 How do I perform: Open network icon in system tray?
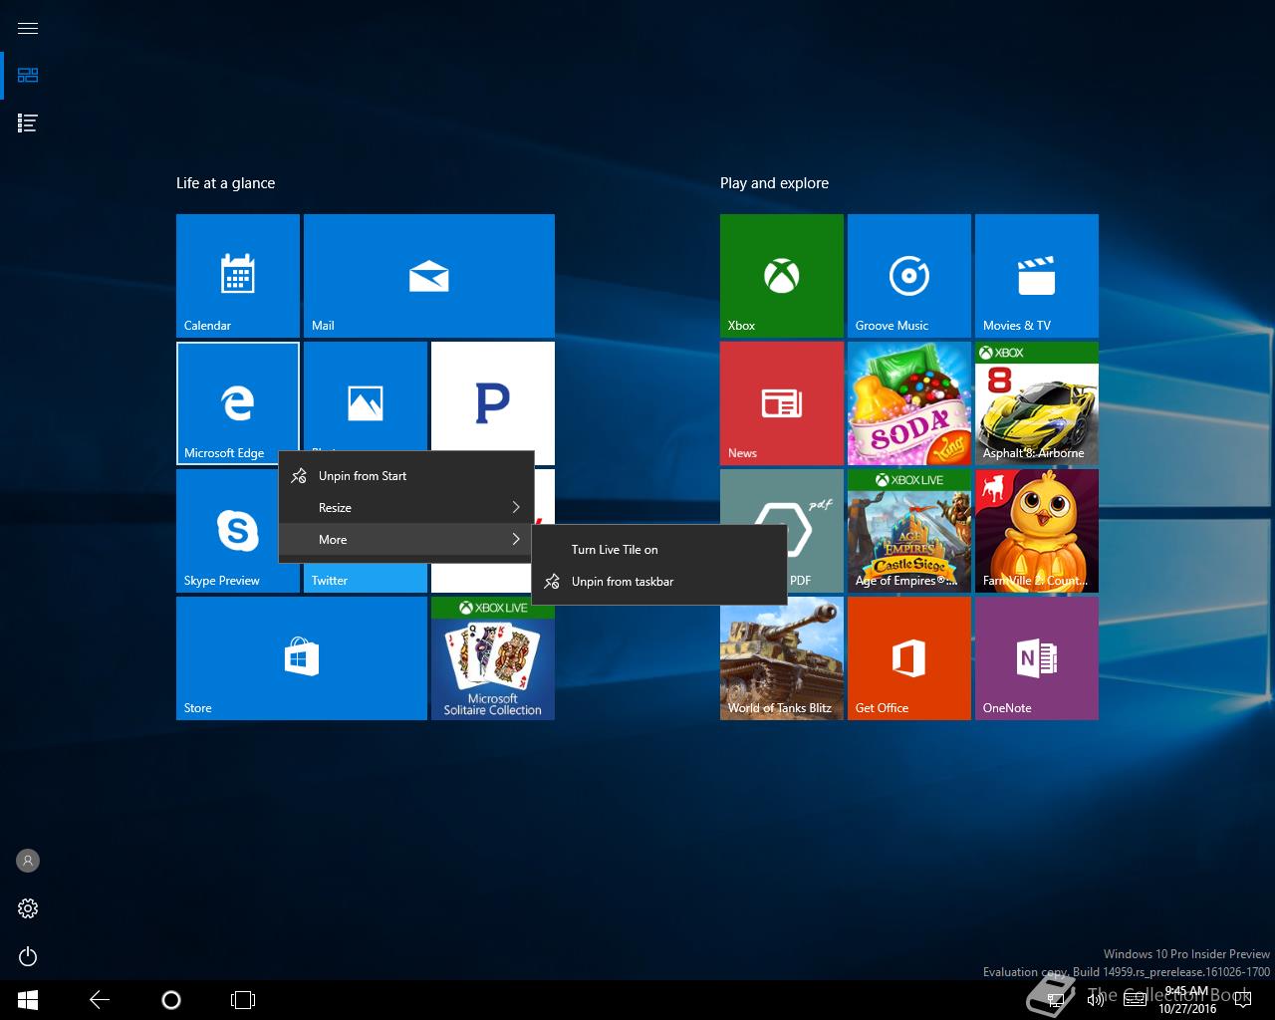tap(1057, 1000)
